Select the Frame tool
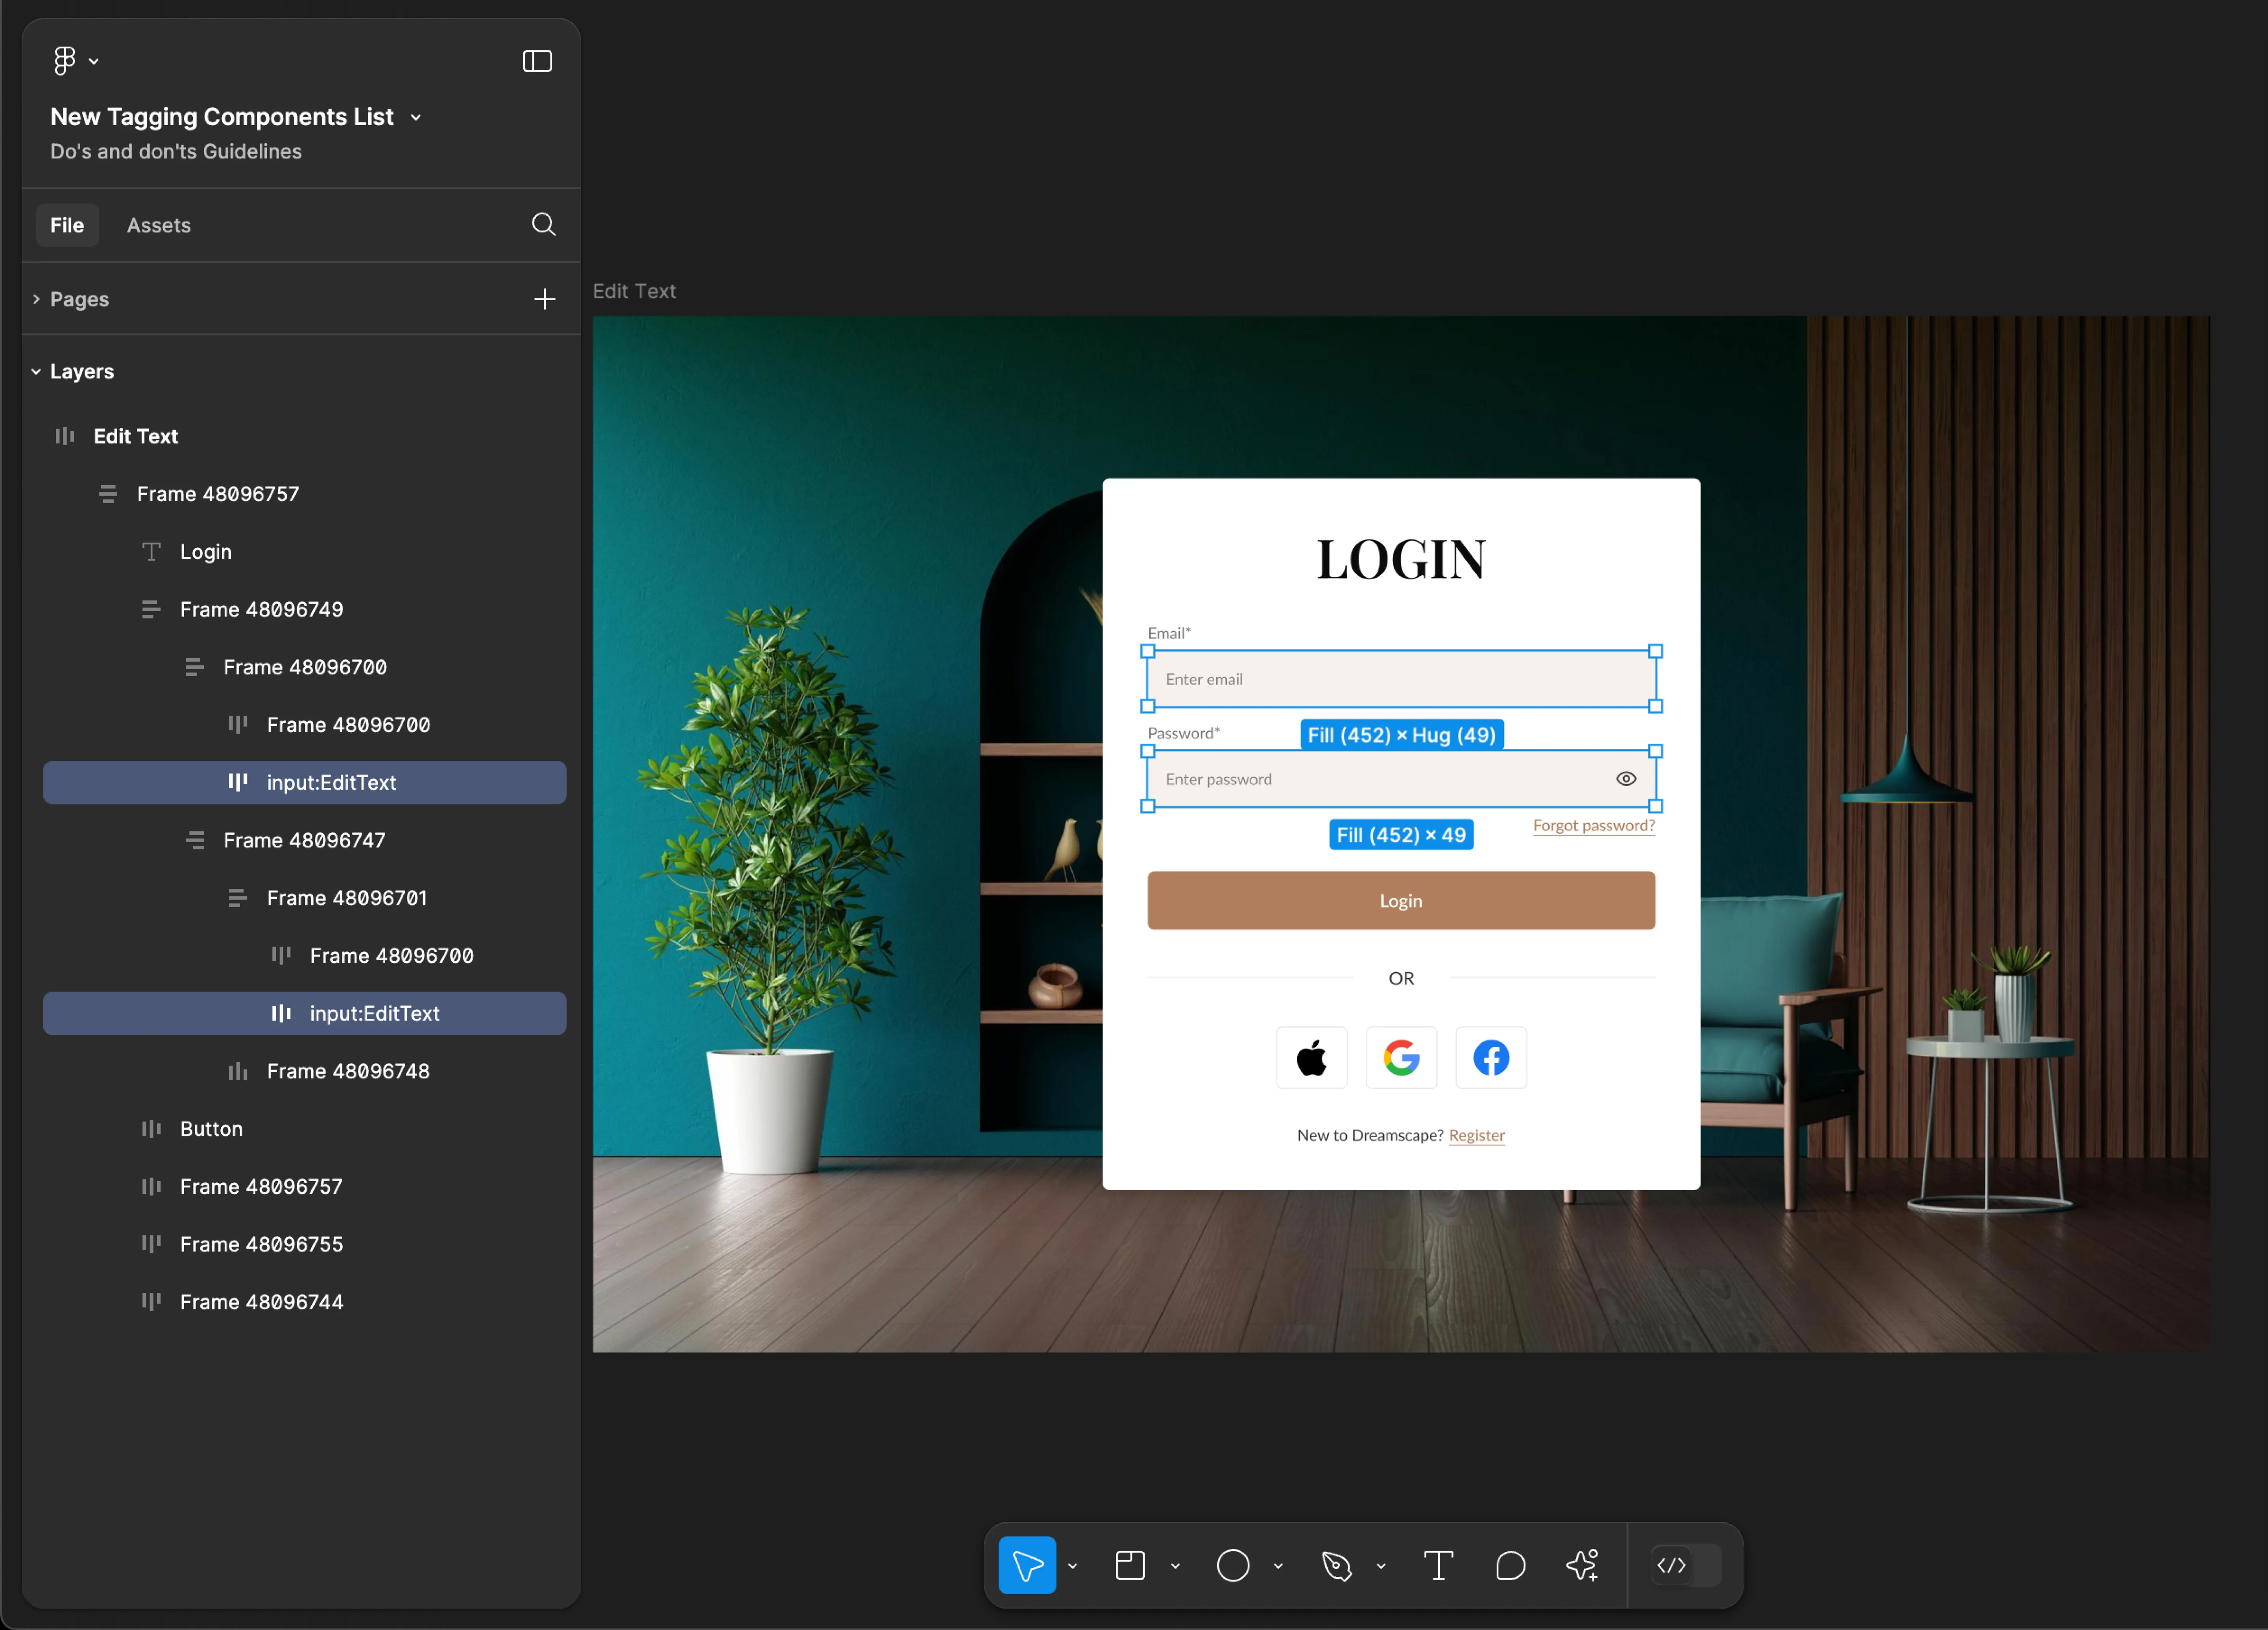 point(1130,1565)
